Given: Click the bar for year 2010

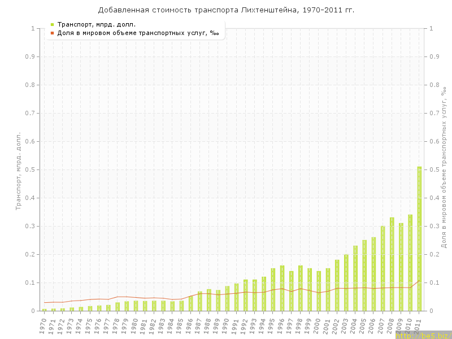Looking at the screenshot, I should point(410,263).
